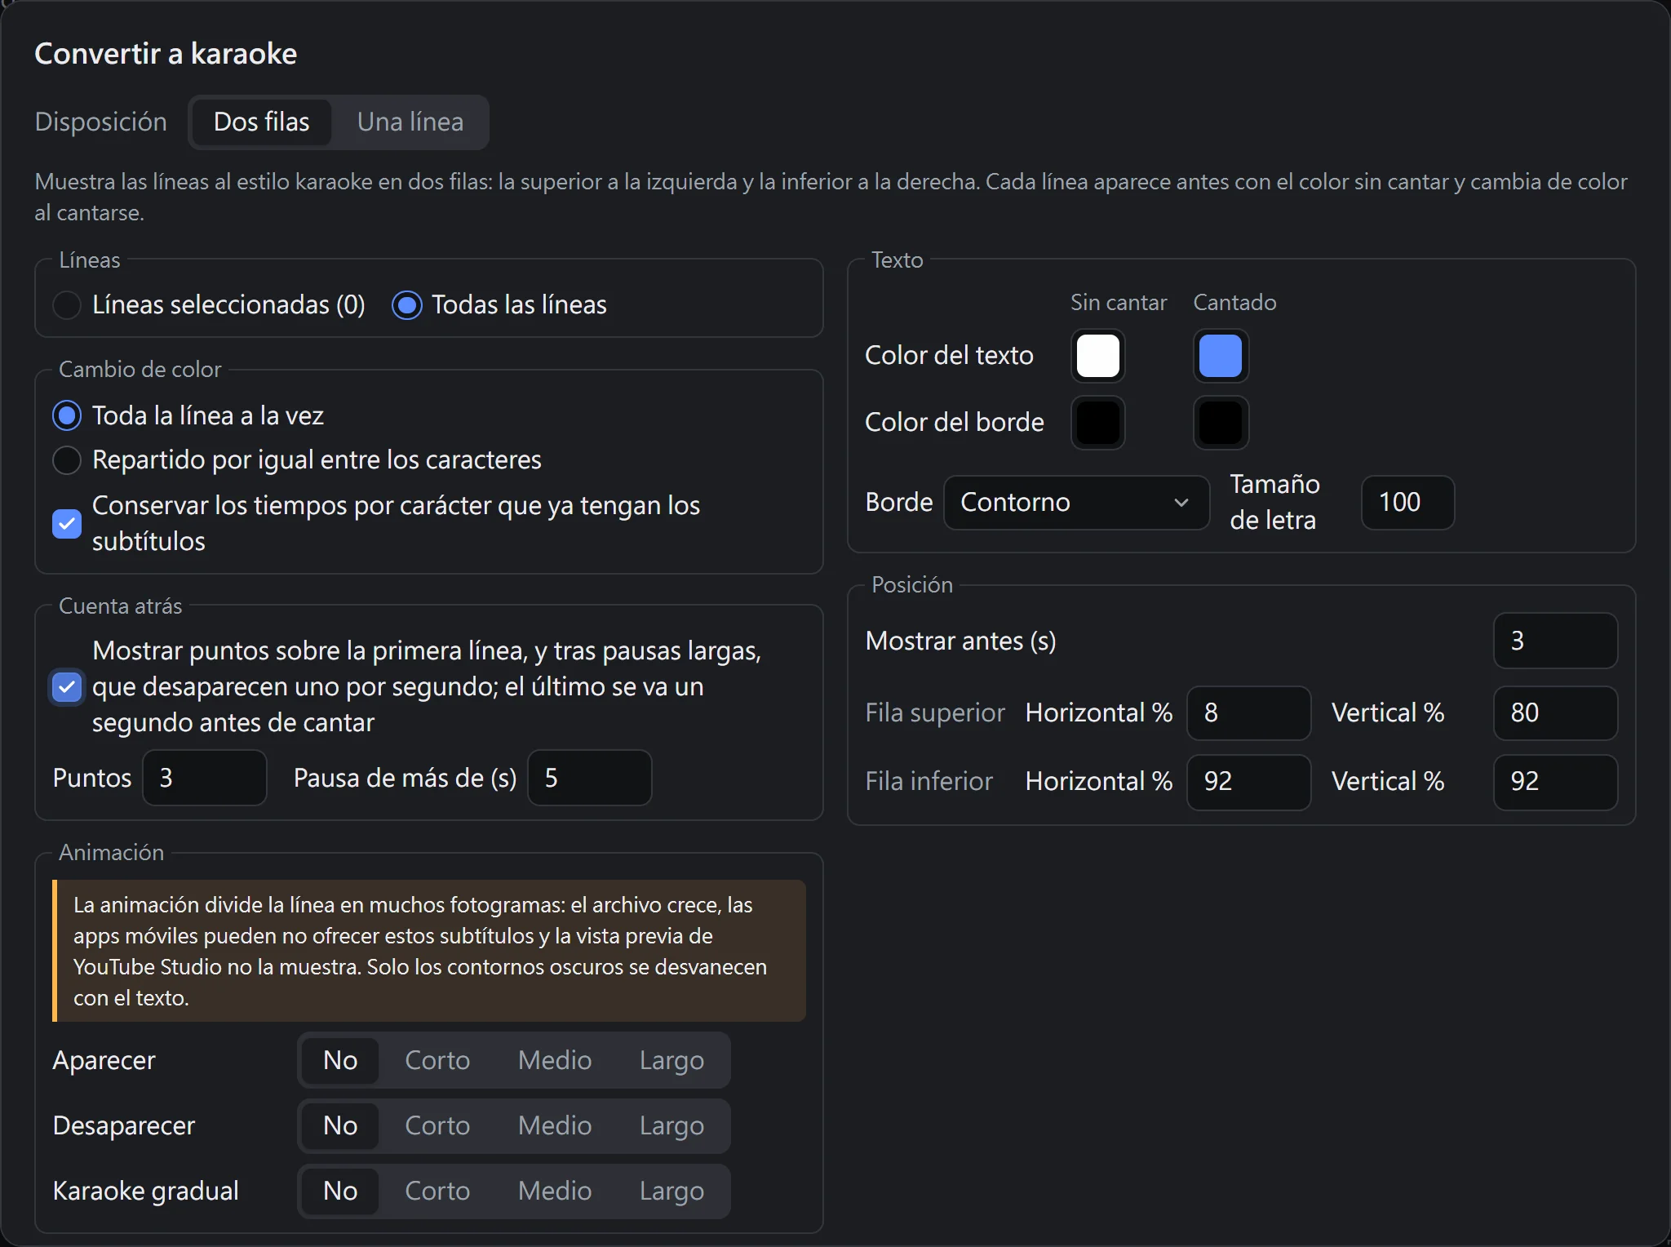The width and height of the screenshot is (1671, 1247).
Task: Open the Cantado blue text color swatch
Action: click(1221, 356)
